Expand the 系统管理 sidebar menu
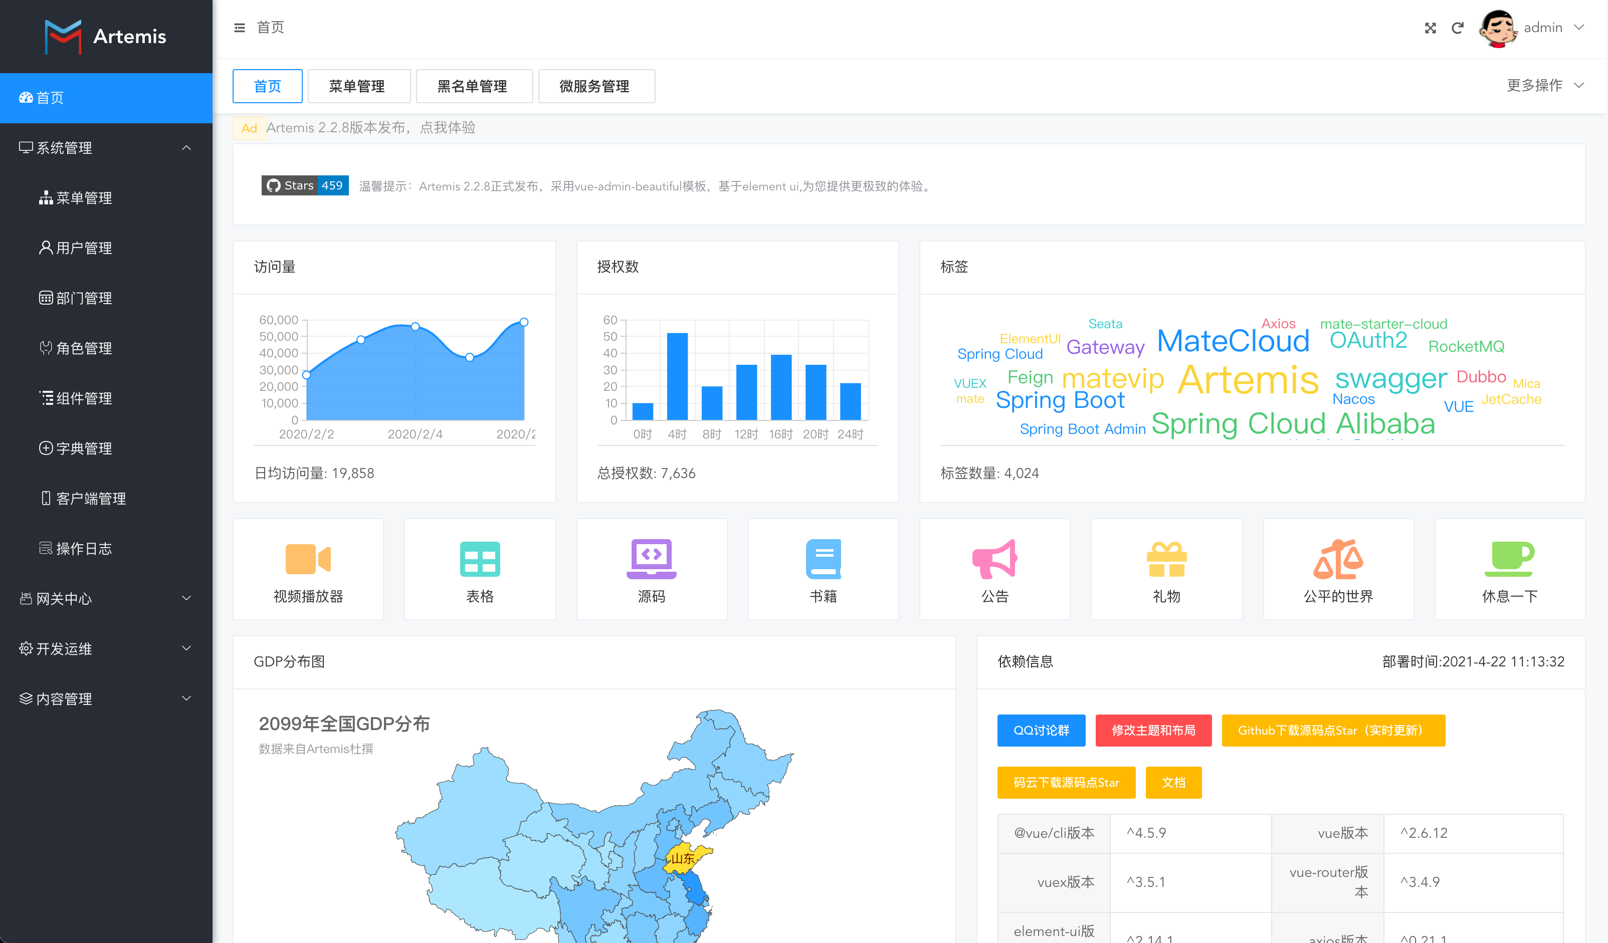Screen dimensions: 1608x943 tap(106, 147)
